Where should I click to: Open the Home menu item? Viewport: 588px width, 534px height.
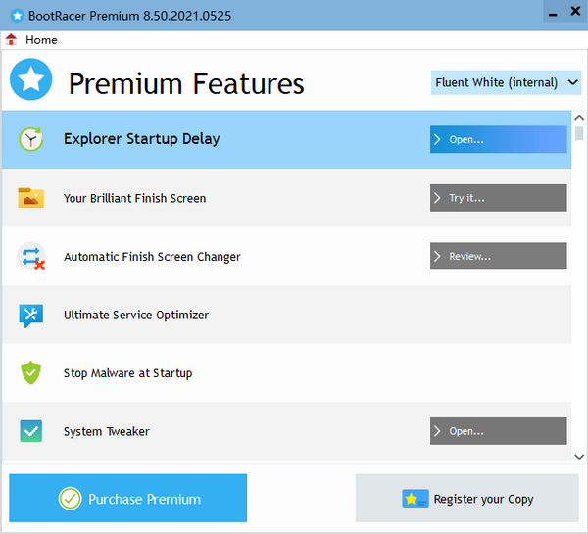click(x=41, y=40)
